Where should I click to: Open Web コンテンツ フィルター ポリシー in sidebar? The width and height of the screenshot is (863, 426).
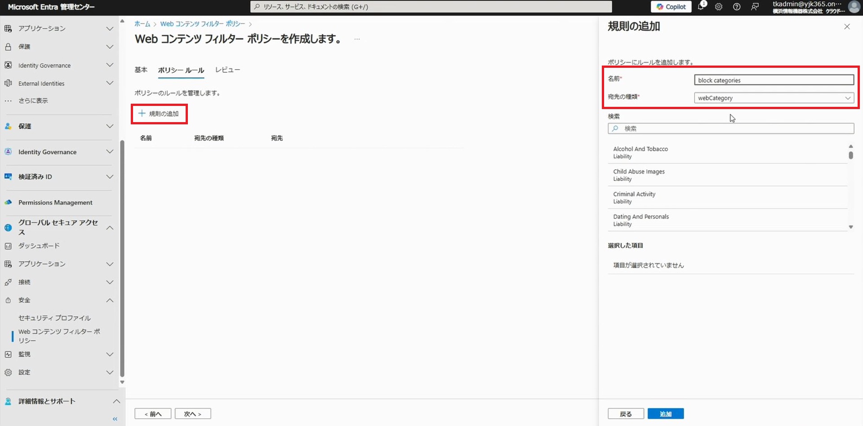click(59, 336)
